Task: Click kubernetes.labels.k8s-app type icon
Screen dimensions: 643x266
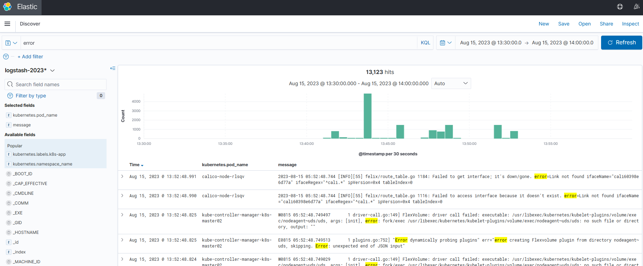Action: coord(9,154)
